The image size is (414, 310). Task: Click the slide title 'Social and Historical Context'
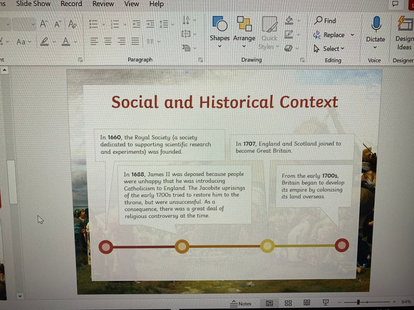[224, 102]
